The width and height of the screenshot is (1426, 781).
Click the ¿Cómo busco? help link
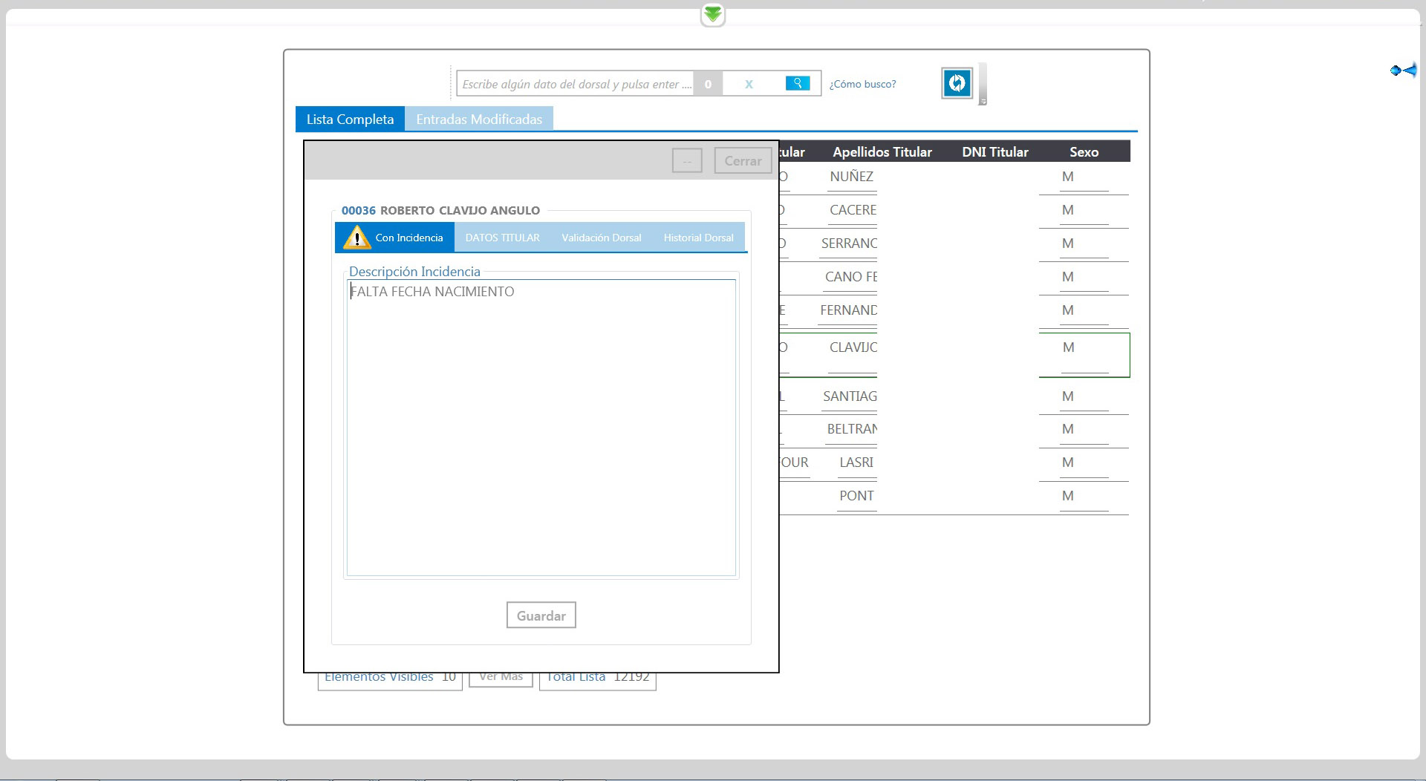pos(862,84)
